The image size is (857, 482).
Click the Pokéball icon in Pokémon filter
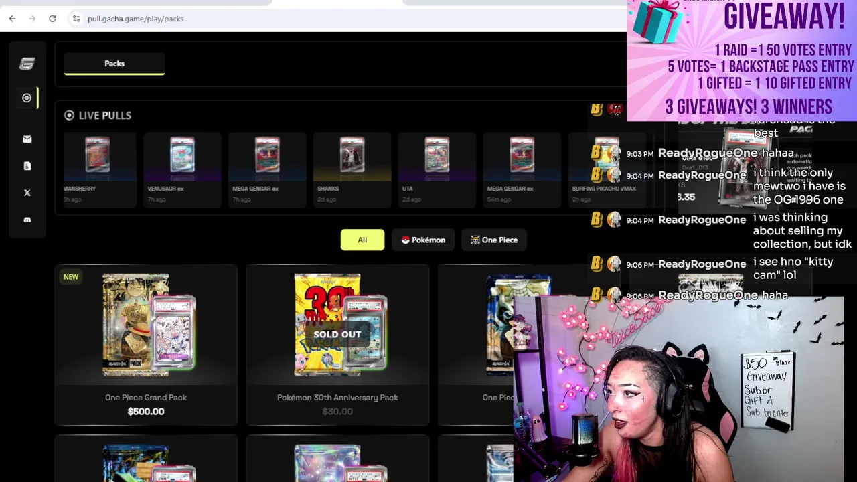[x=405, y=240]
